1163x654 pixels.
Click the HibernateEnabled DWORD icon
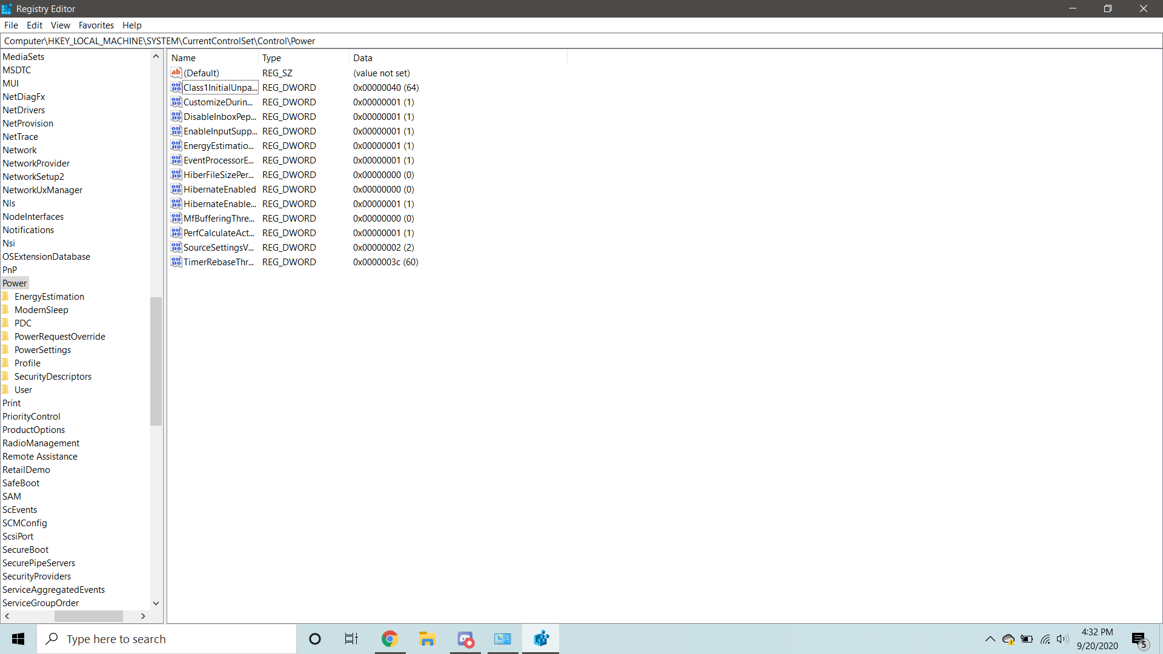coord(176,189)
